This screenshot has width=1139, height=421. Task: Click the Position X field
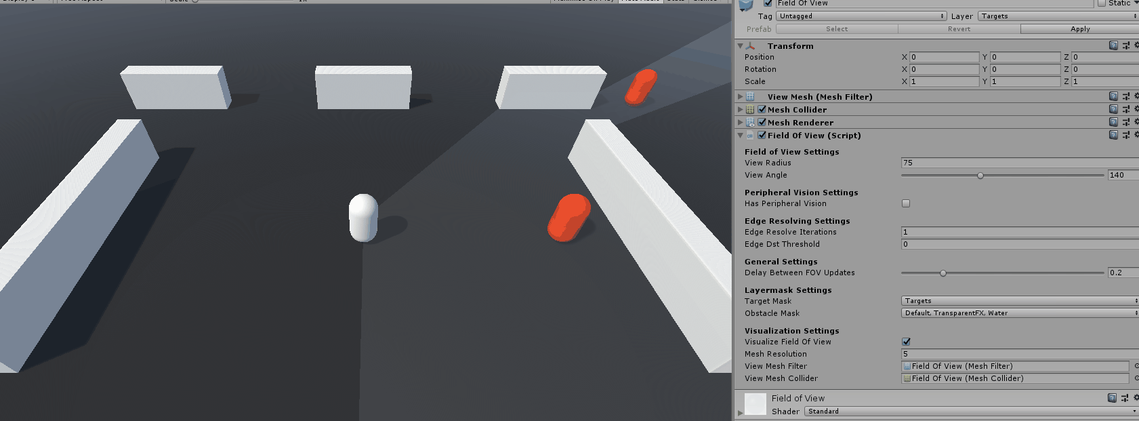(944, 57)
